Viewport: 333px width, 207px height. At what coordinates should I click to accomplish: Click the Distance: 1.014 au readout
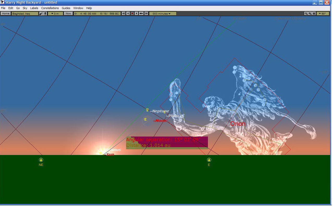tap(148, 145)
